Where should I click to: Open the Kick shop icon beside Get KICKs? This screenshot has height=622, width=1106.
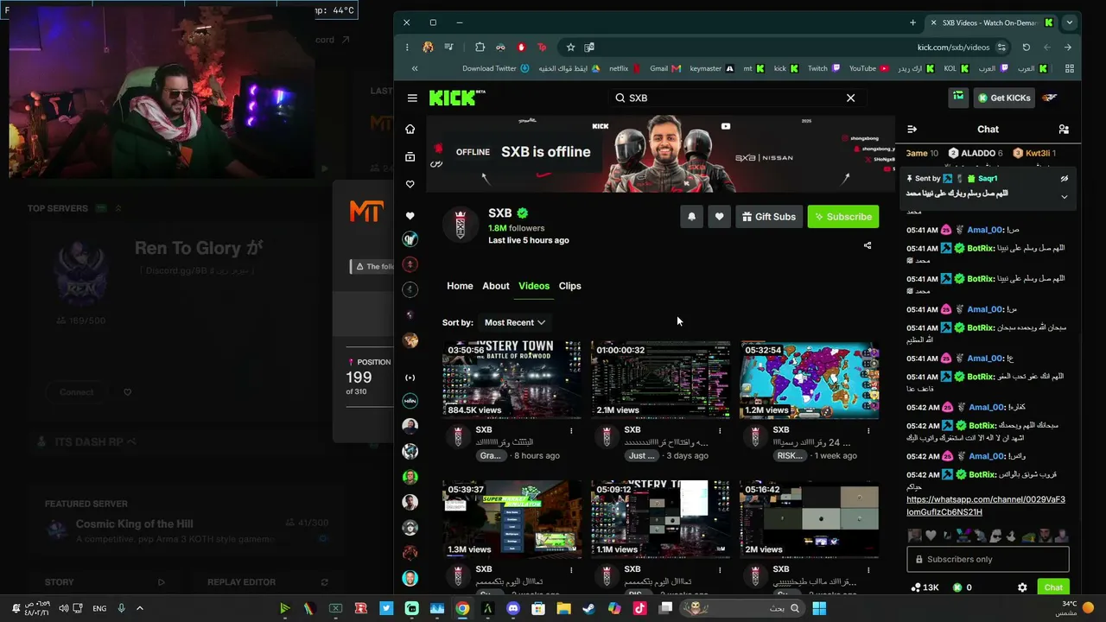pyautogui.click(x=958, y=98)
